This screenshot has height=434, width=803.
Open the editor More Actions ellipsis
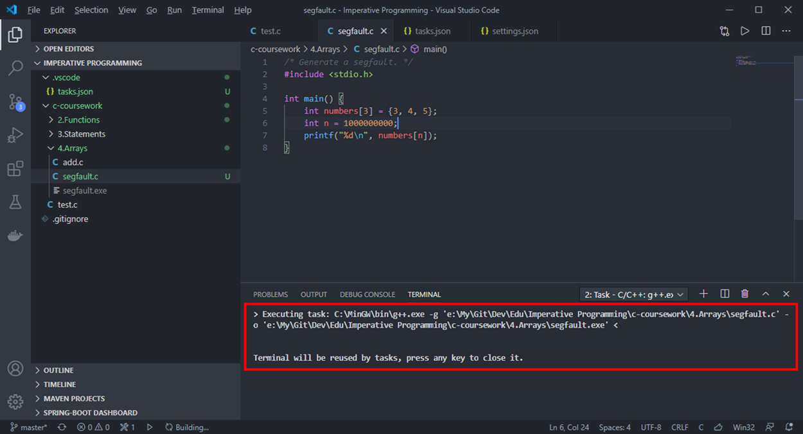click(786, 31)
